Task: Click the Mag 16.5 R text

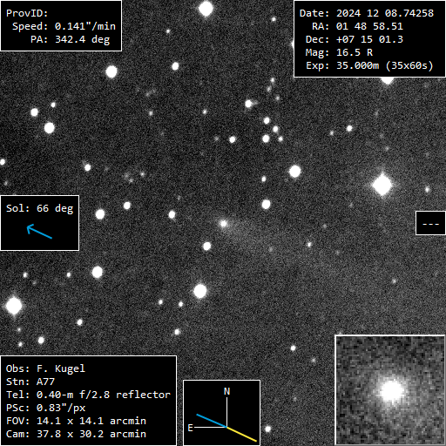Action: [x=339, y=52]
